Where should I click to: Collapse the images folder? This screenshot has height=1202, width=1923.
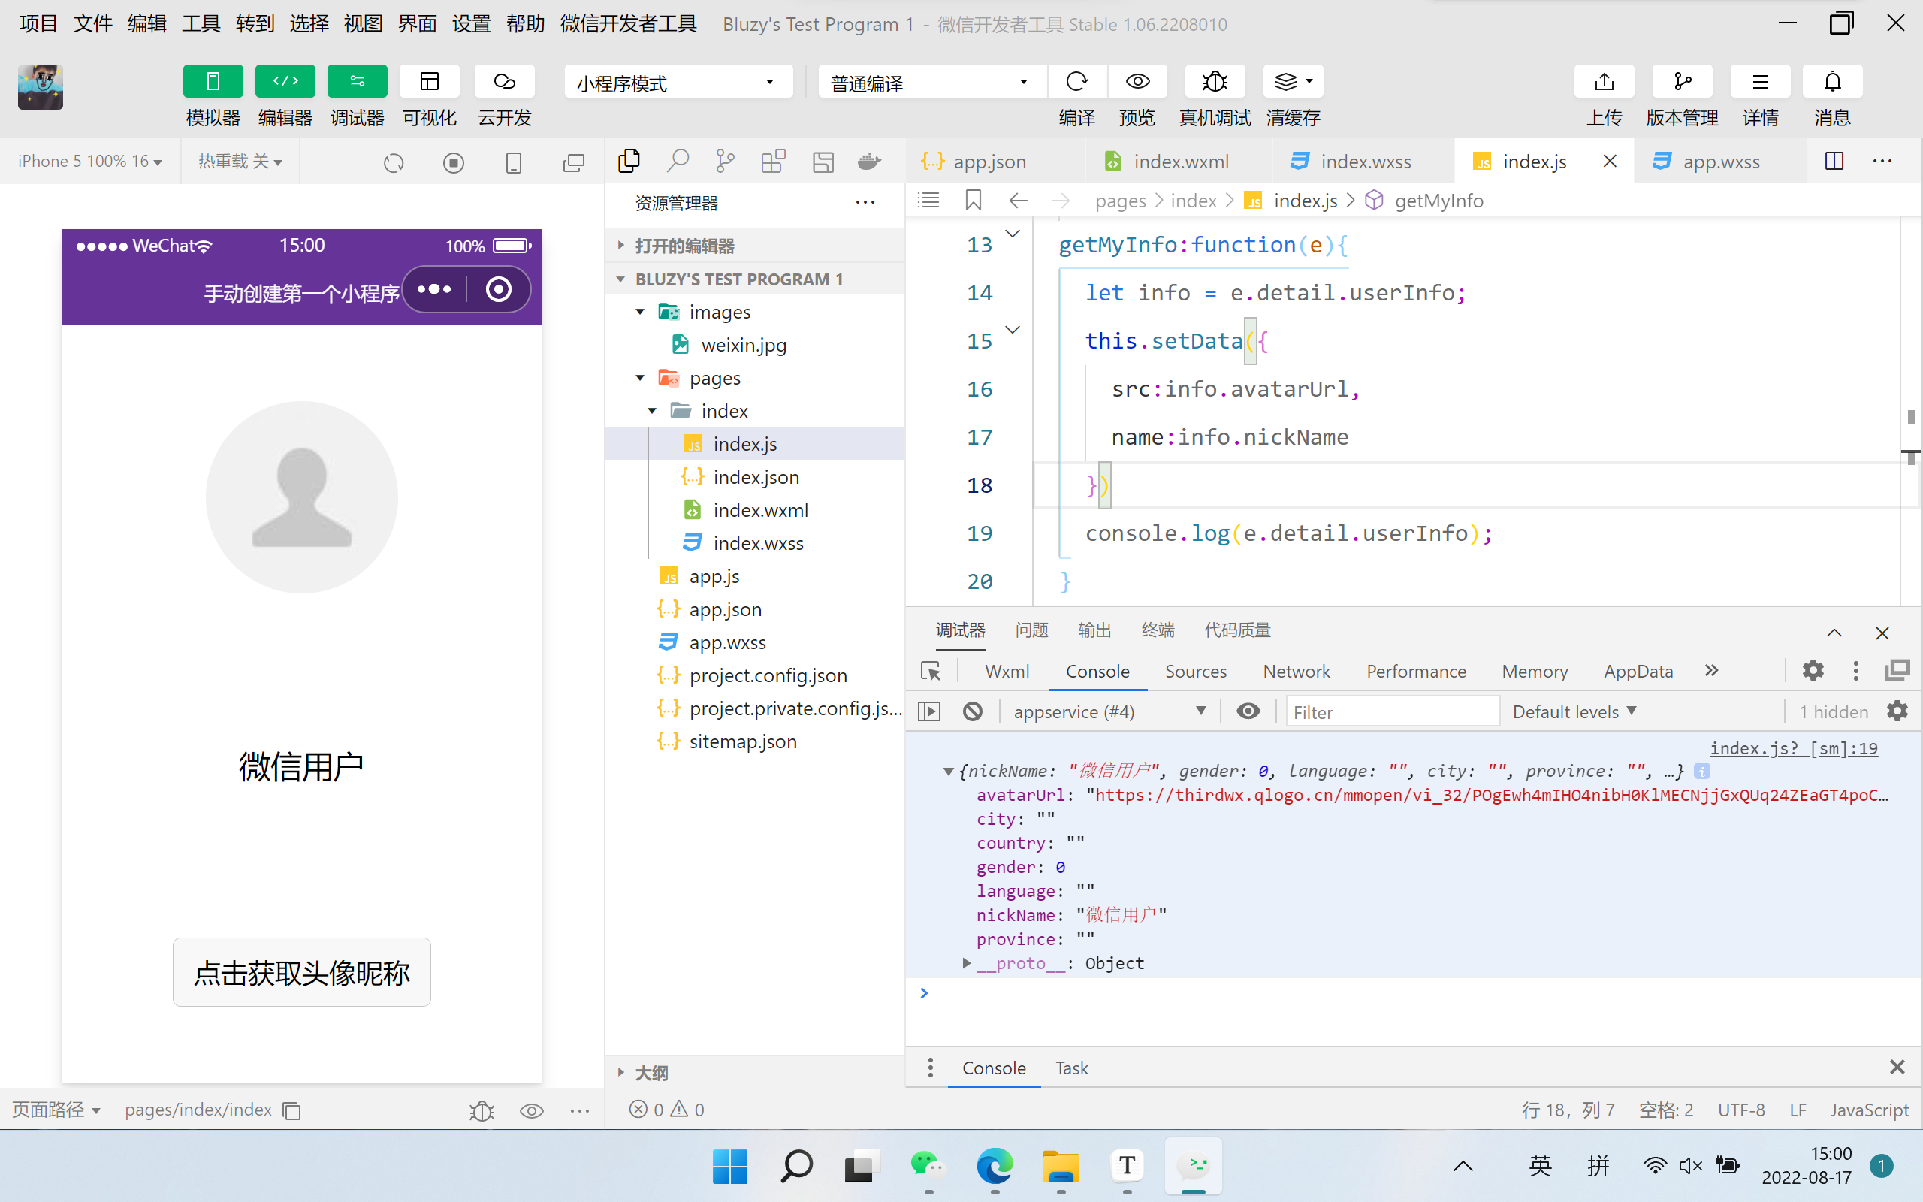click(x=641, y=312)
